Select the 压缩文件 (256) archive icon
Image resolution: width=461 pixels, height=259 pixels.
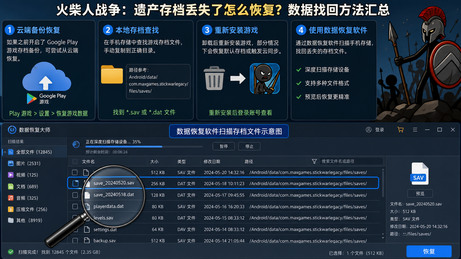pos(11,209)
